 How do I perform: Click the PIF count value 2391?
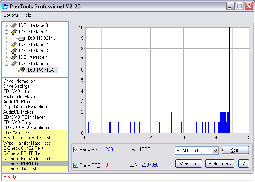110,149
